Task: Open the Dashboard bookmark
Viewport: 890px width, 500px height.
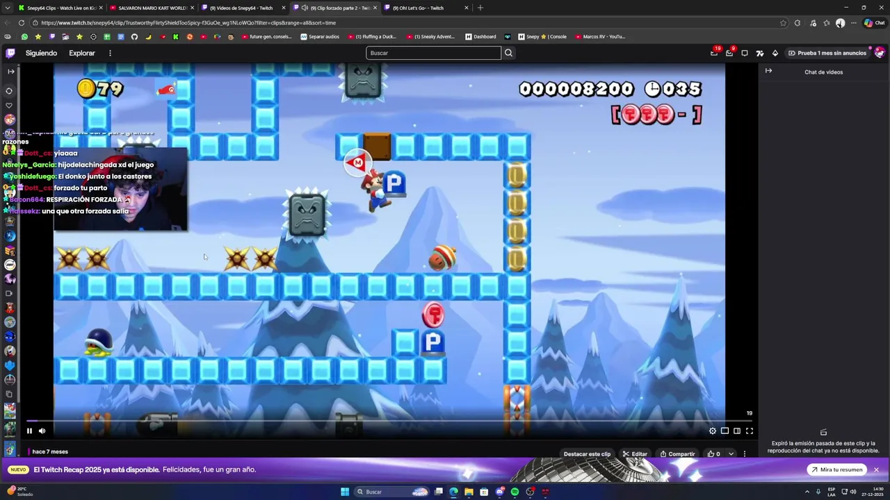Action: [x=480, y=37]
